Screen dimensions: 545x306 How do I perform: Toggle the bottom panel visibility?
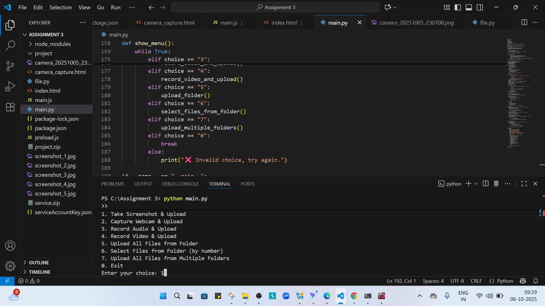coord(469,7)
